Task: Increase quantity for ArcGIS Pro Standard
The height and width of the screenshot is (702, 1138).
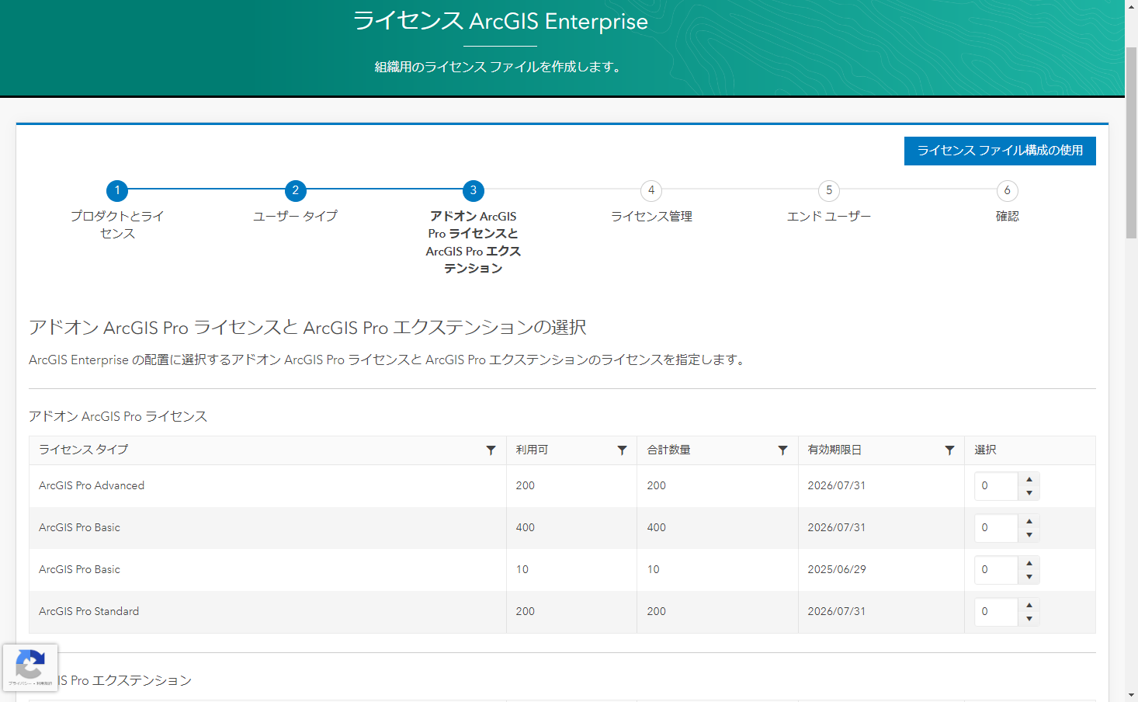Action: tap(1029, 605)
